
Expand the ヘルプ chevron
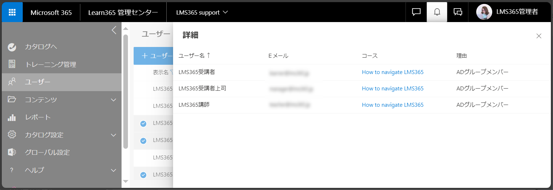pos(114,170)
